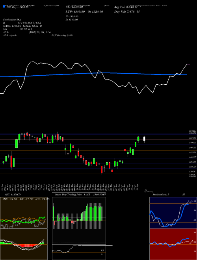Click the ADX (MGR) 28, 38, 21.4 values
The height and width of the screenshot is (260, 197).
click(x=40, y=32)
